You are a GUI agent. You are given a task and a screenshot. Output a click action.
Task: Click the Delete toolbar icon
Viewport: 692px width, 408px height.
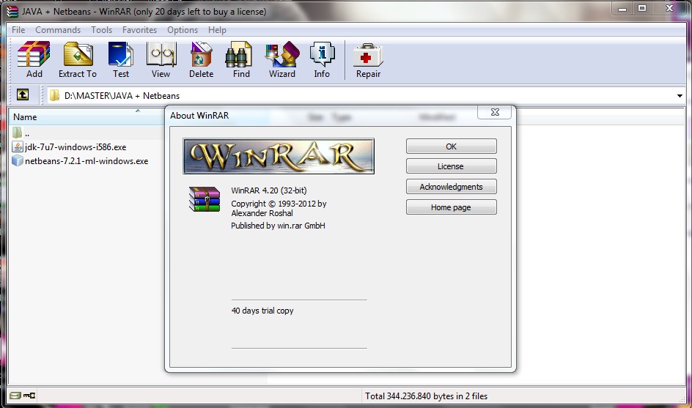coord(201,53)
